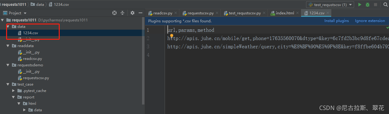Collapse the requestsdemo folder arrow

[x=8, y=65]
